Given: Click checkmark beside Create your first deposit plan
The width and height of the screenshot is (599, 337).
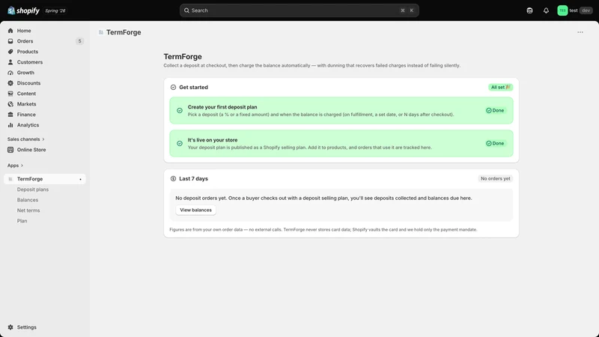Looking at the screenshot, I should 180,110.
